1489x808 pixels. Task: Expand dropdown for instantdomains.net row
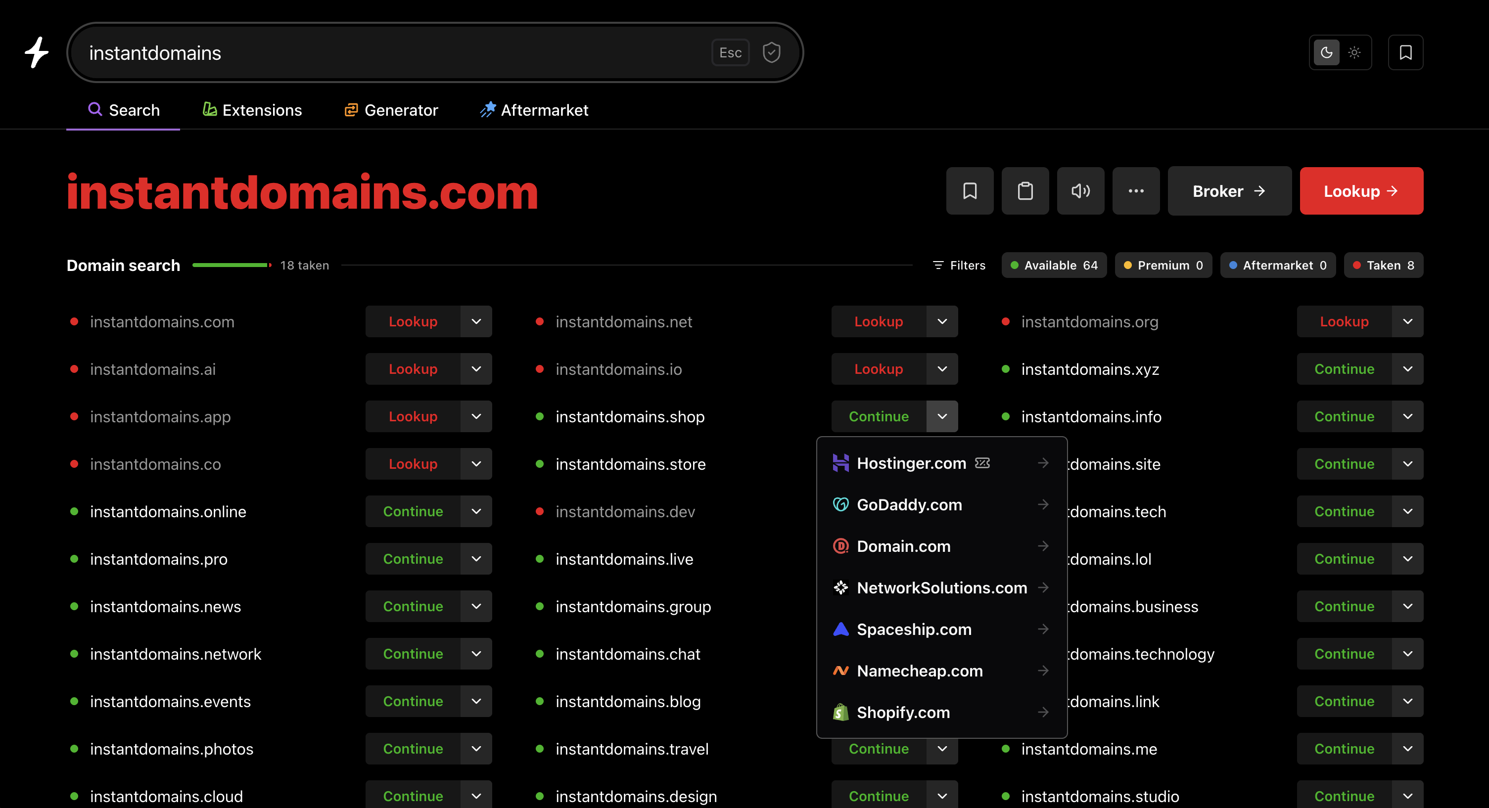click(x=942, y=321)
